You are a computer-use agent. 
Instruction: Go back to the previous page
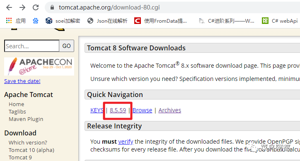click(x=9, y=7)
